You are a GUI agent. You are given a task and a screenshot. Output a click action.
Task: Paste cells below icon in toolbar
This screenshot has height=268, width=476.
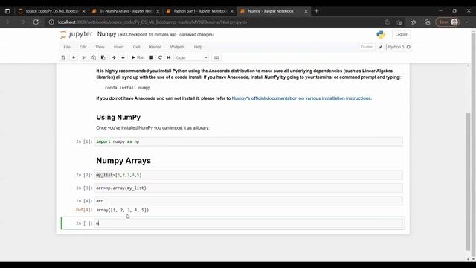(x=103, y=57)
